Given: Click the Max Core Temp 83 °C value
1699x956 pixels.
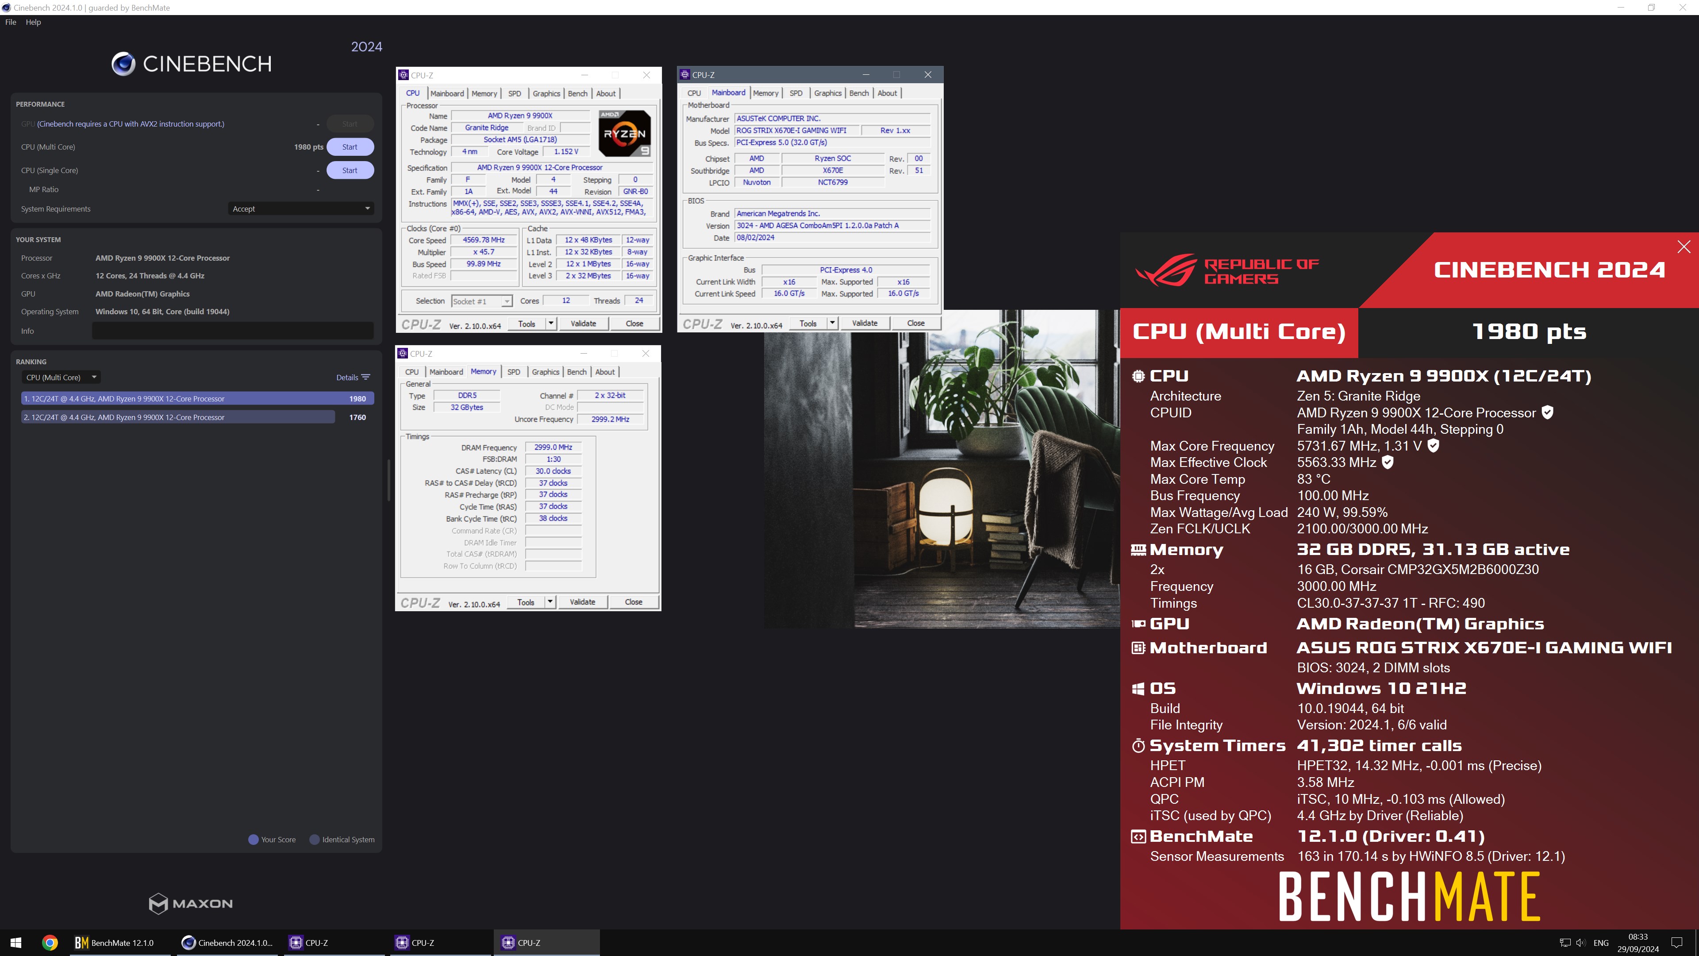Looking at the screenshot, I should click(1314, 479).
